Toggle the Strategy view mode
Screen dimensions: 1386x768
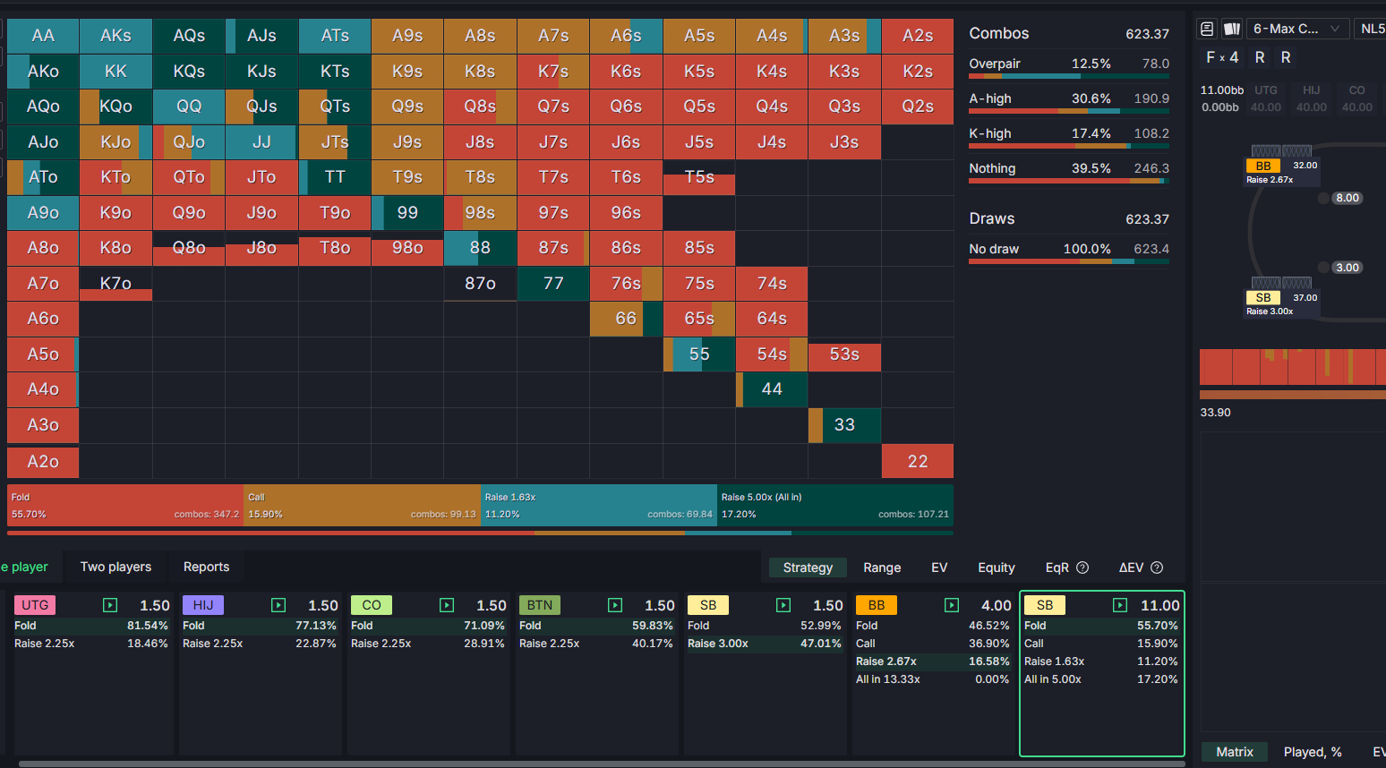click(x=808, y=567)
